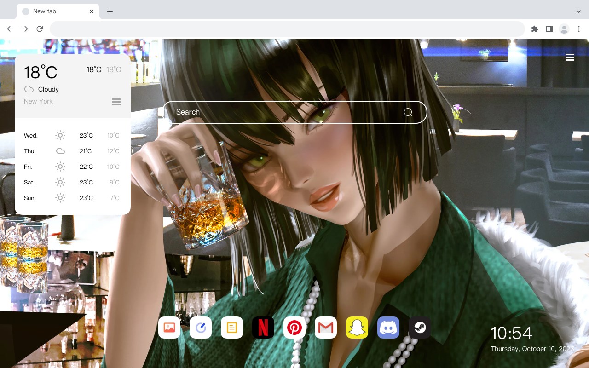Go forward with the browser forward arrow
Screen dimensions: 589x368
[x=25, y=29]
